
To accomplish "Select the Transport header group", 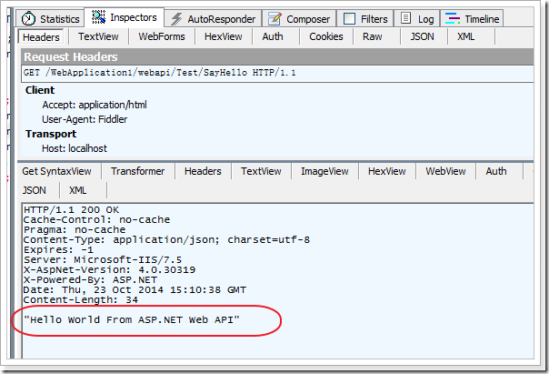I will coord(51,134).
